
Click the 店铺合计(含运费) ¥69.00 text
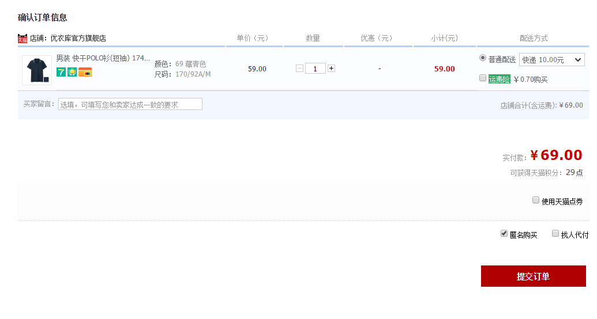(542, 105)
